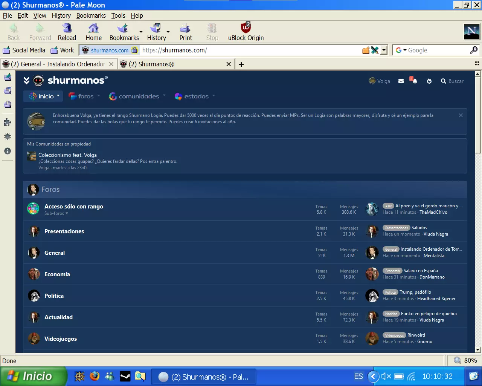Screen dimensions: 482x386
Task: Open Google search engine selector
Action: (x=401, y=50)
